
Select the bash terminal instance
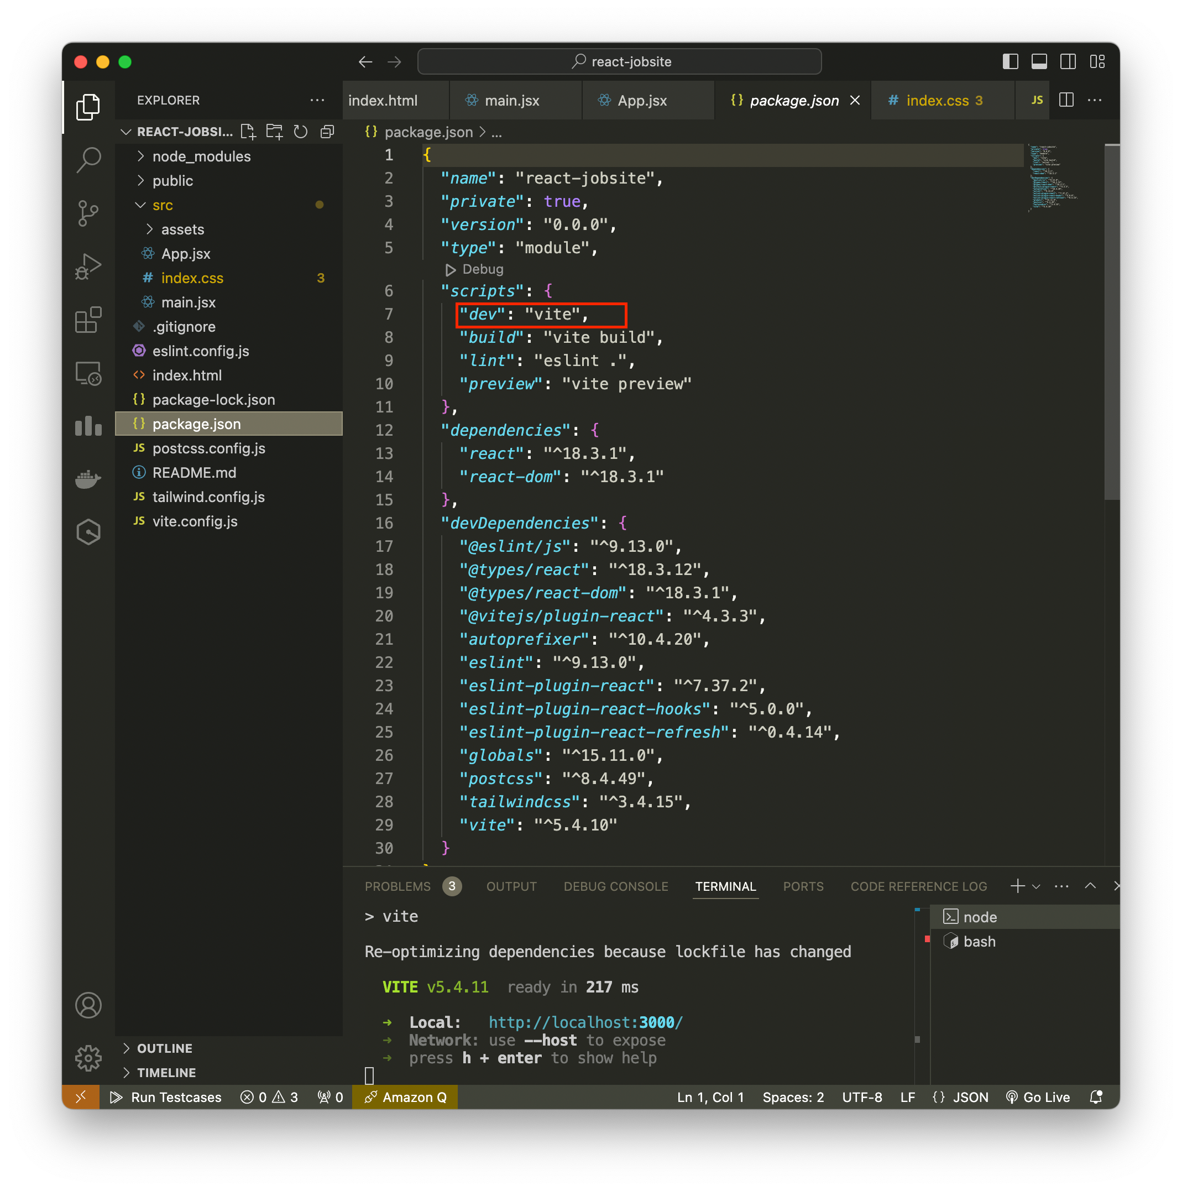pyautogui.click(x=1025, y=941)
